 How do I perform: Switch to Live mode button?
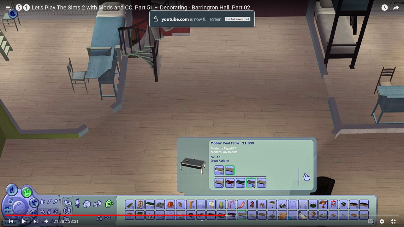12,190
